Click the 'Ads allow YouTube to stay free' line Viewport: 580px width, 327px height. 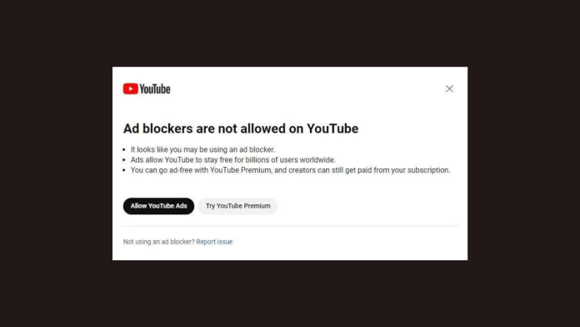click(233, 160)
